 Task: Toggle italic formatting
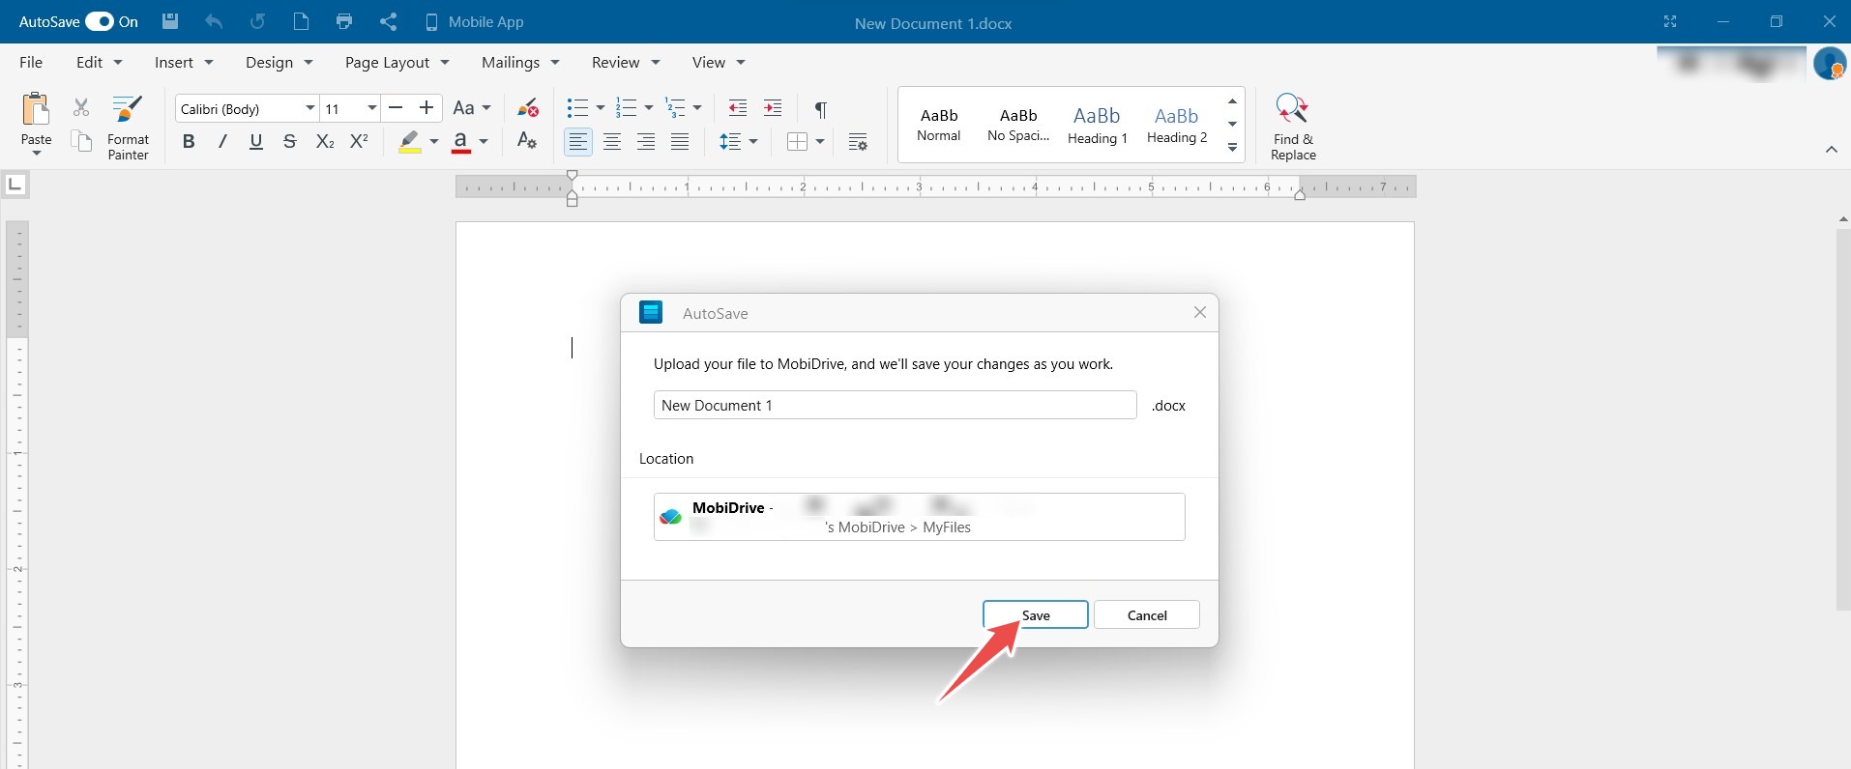click(x=222, y=142)
